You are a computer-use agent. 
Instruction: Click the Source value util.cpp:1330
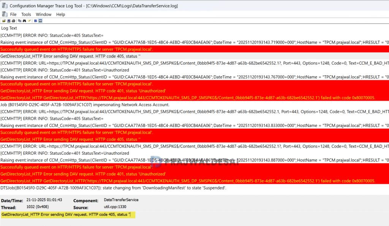point(115,207)
